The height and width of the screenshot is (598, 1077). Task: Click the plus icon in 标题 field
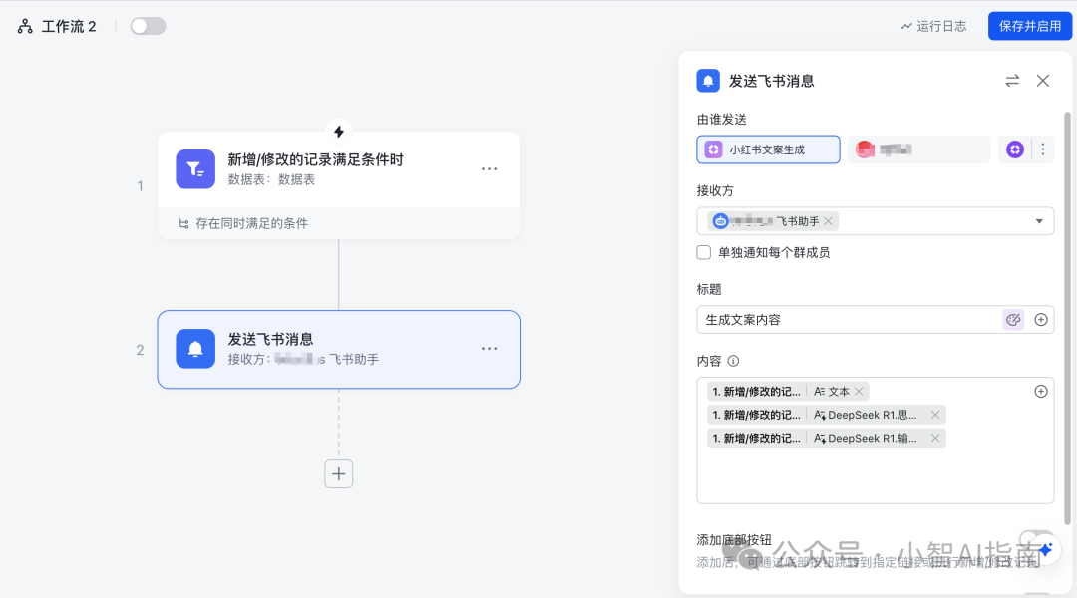1041,320
